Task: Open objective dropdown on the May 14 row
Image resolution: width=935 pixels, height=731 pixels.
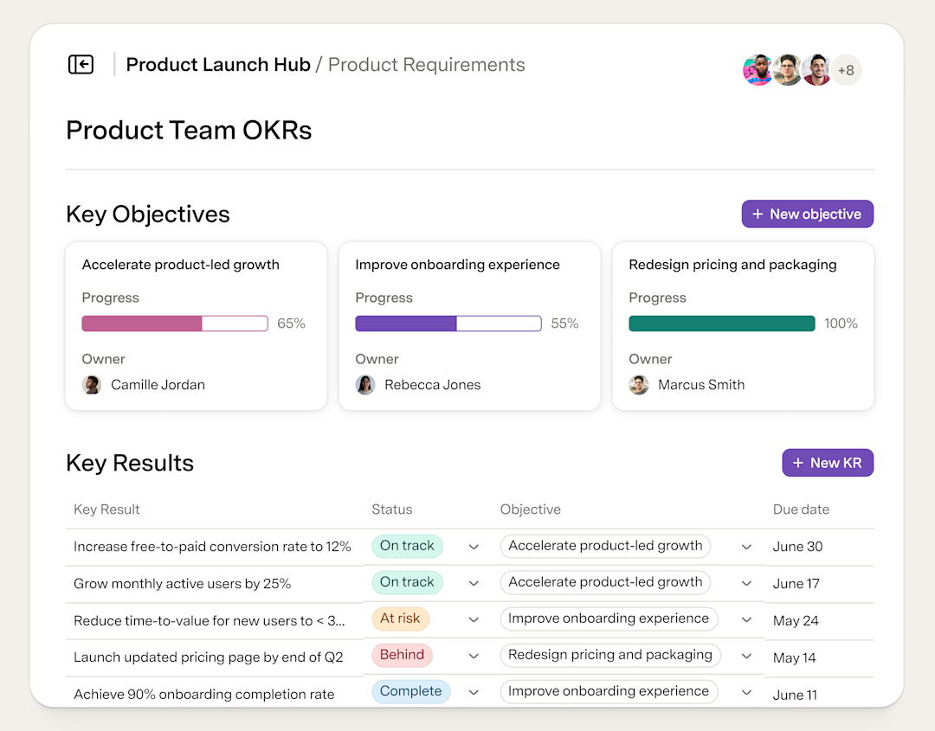Action: click(746, 656)
